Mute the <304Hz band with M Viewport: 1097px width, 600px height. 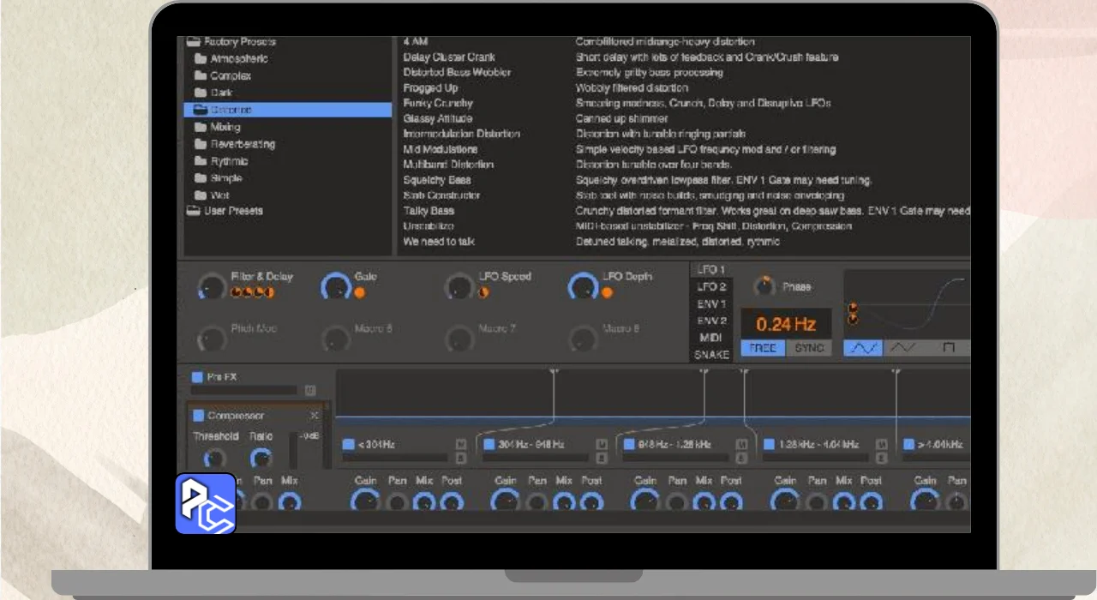click(x=461, y=444)
